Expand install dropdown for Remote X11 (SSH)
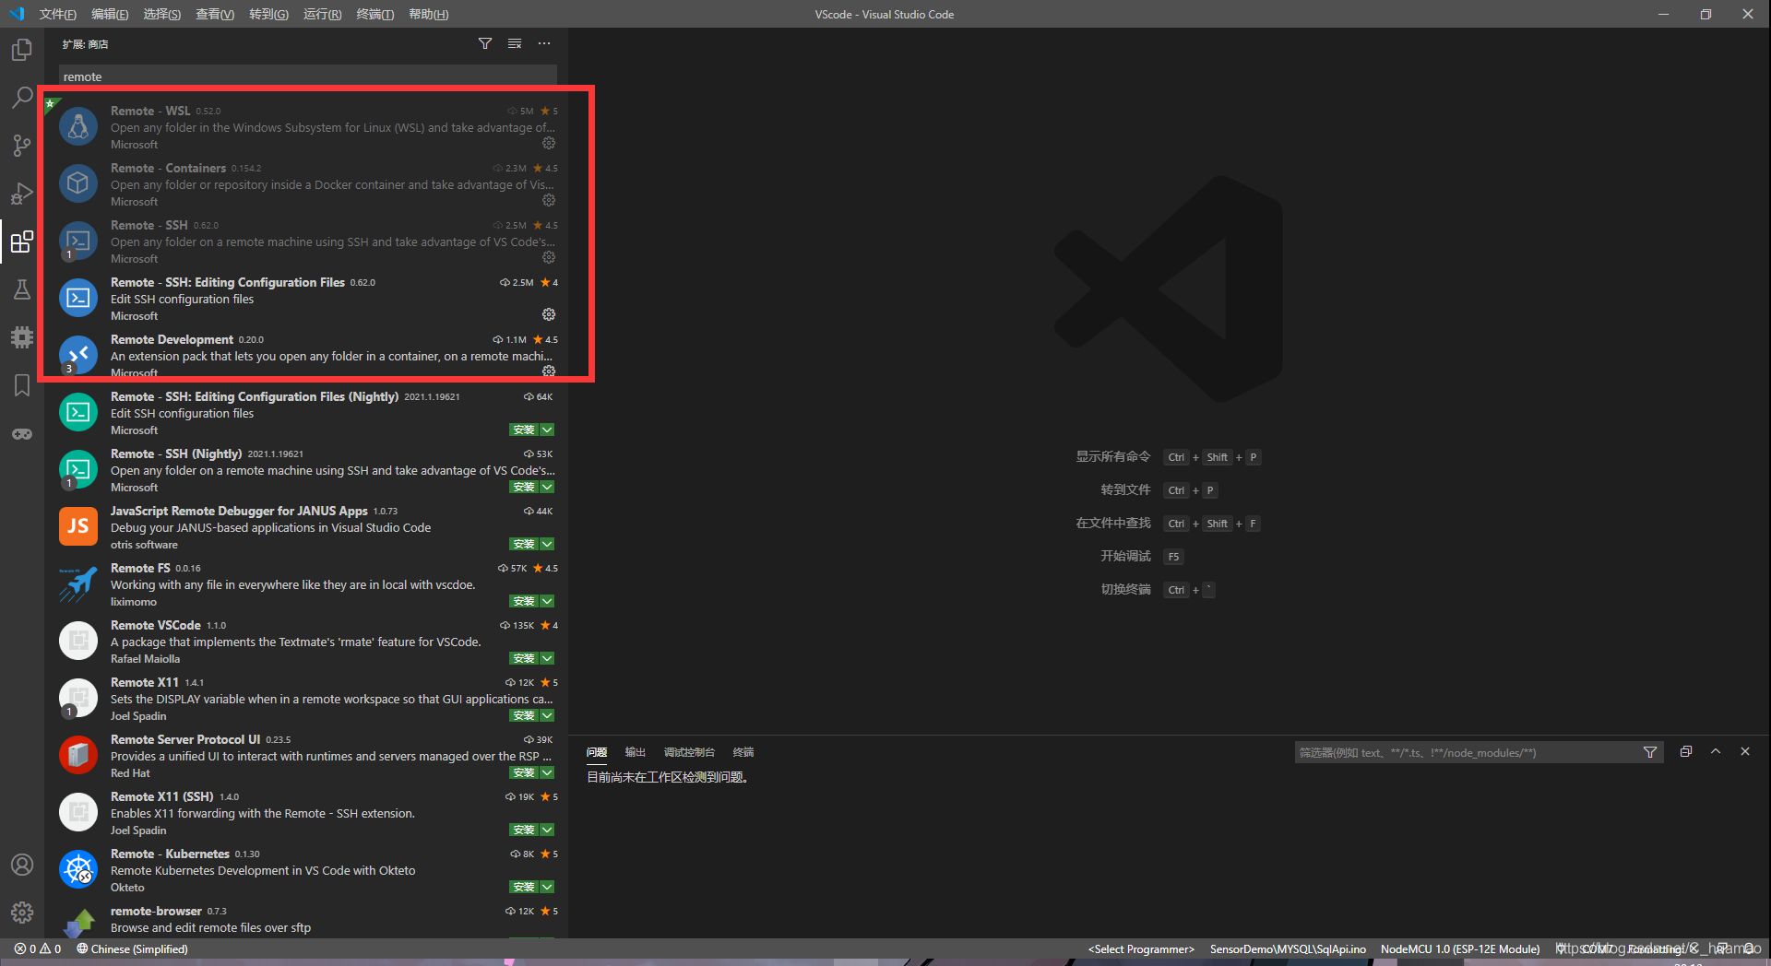This screenshot has width=1771, height=966. 548,830
